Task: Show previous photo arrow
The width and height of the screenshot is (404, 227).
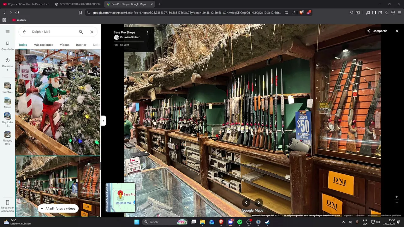Action: point(246,203)
